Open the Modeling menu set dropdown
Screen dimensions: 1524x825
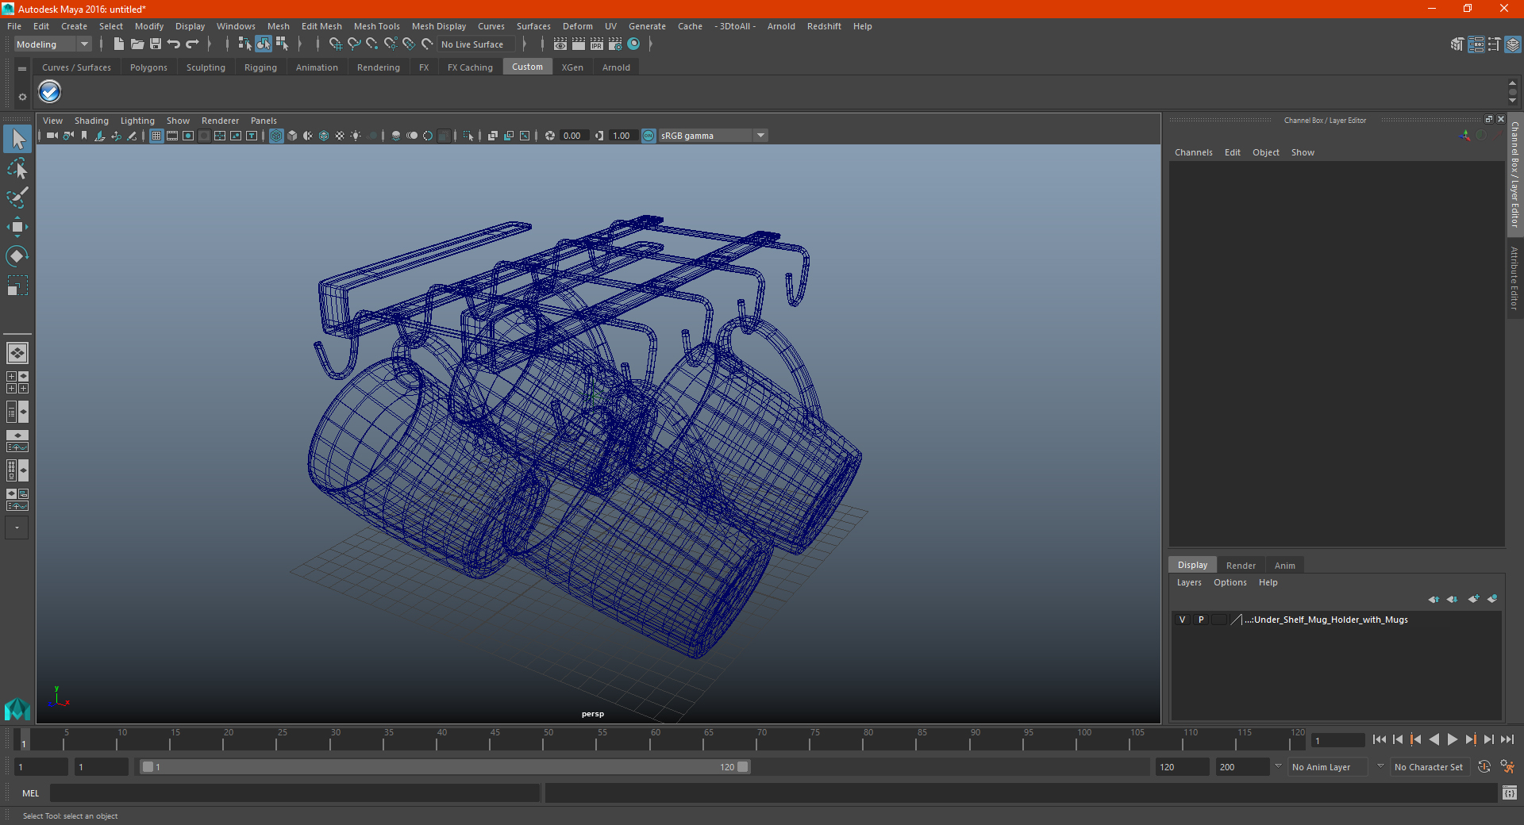point(53,44)
